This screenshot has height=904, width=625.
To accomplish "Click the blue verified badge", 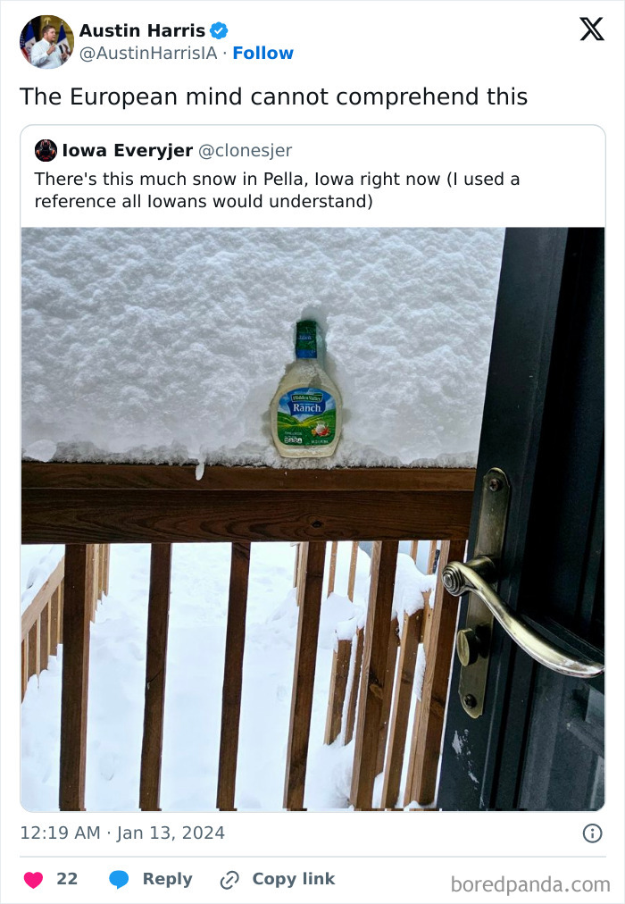I will coord(219,30).
